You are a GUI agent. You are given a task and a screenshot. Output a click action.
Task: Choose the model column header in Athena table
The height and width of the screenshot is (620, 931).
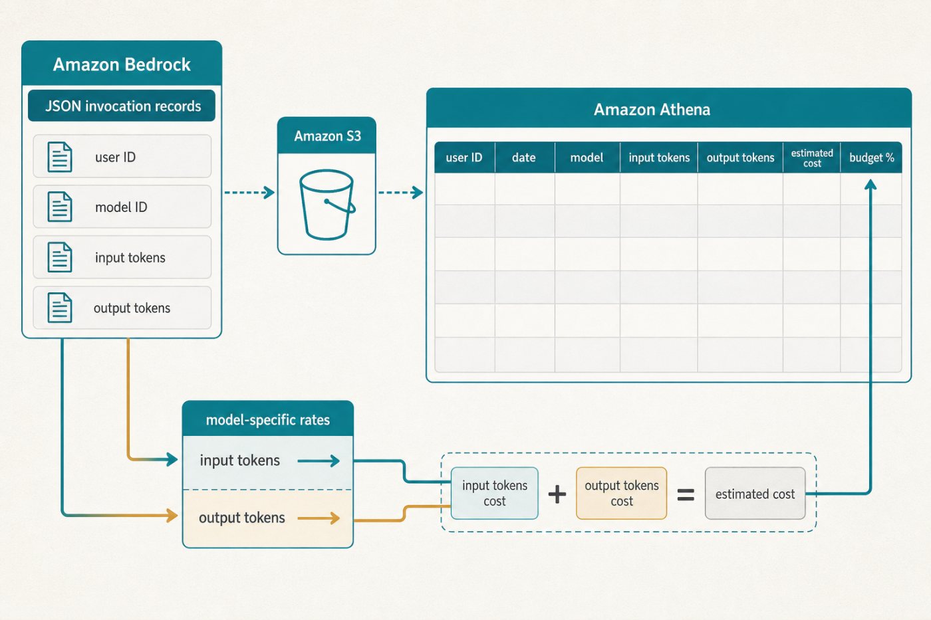[x=587, y=157]
